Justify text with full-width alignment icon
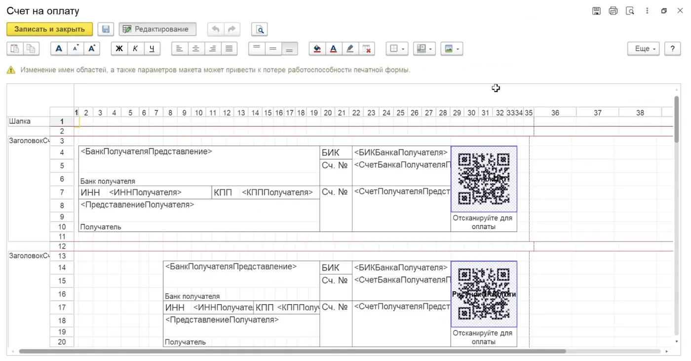 pyautogui.click(x=229, y=49)
